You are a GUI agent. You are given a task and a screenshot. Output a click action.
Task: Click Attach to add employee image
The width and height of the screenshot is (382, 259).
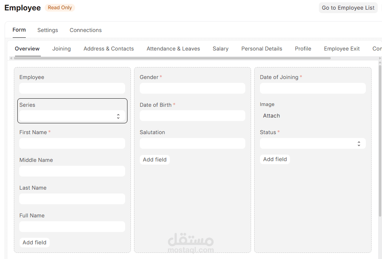tap(271, 116)
